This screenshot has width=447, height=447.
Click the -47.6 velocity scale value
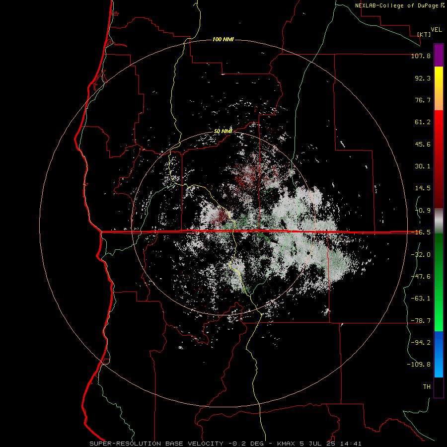coord(421,277)
